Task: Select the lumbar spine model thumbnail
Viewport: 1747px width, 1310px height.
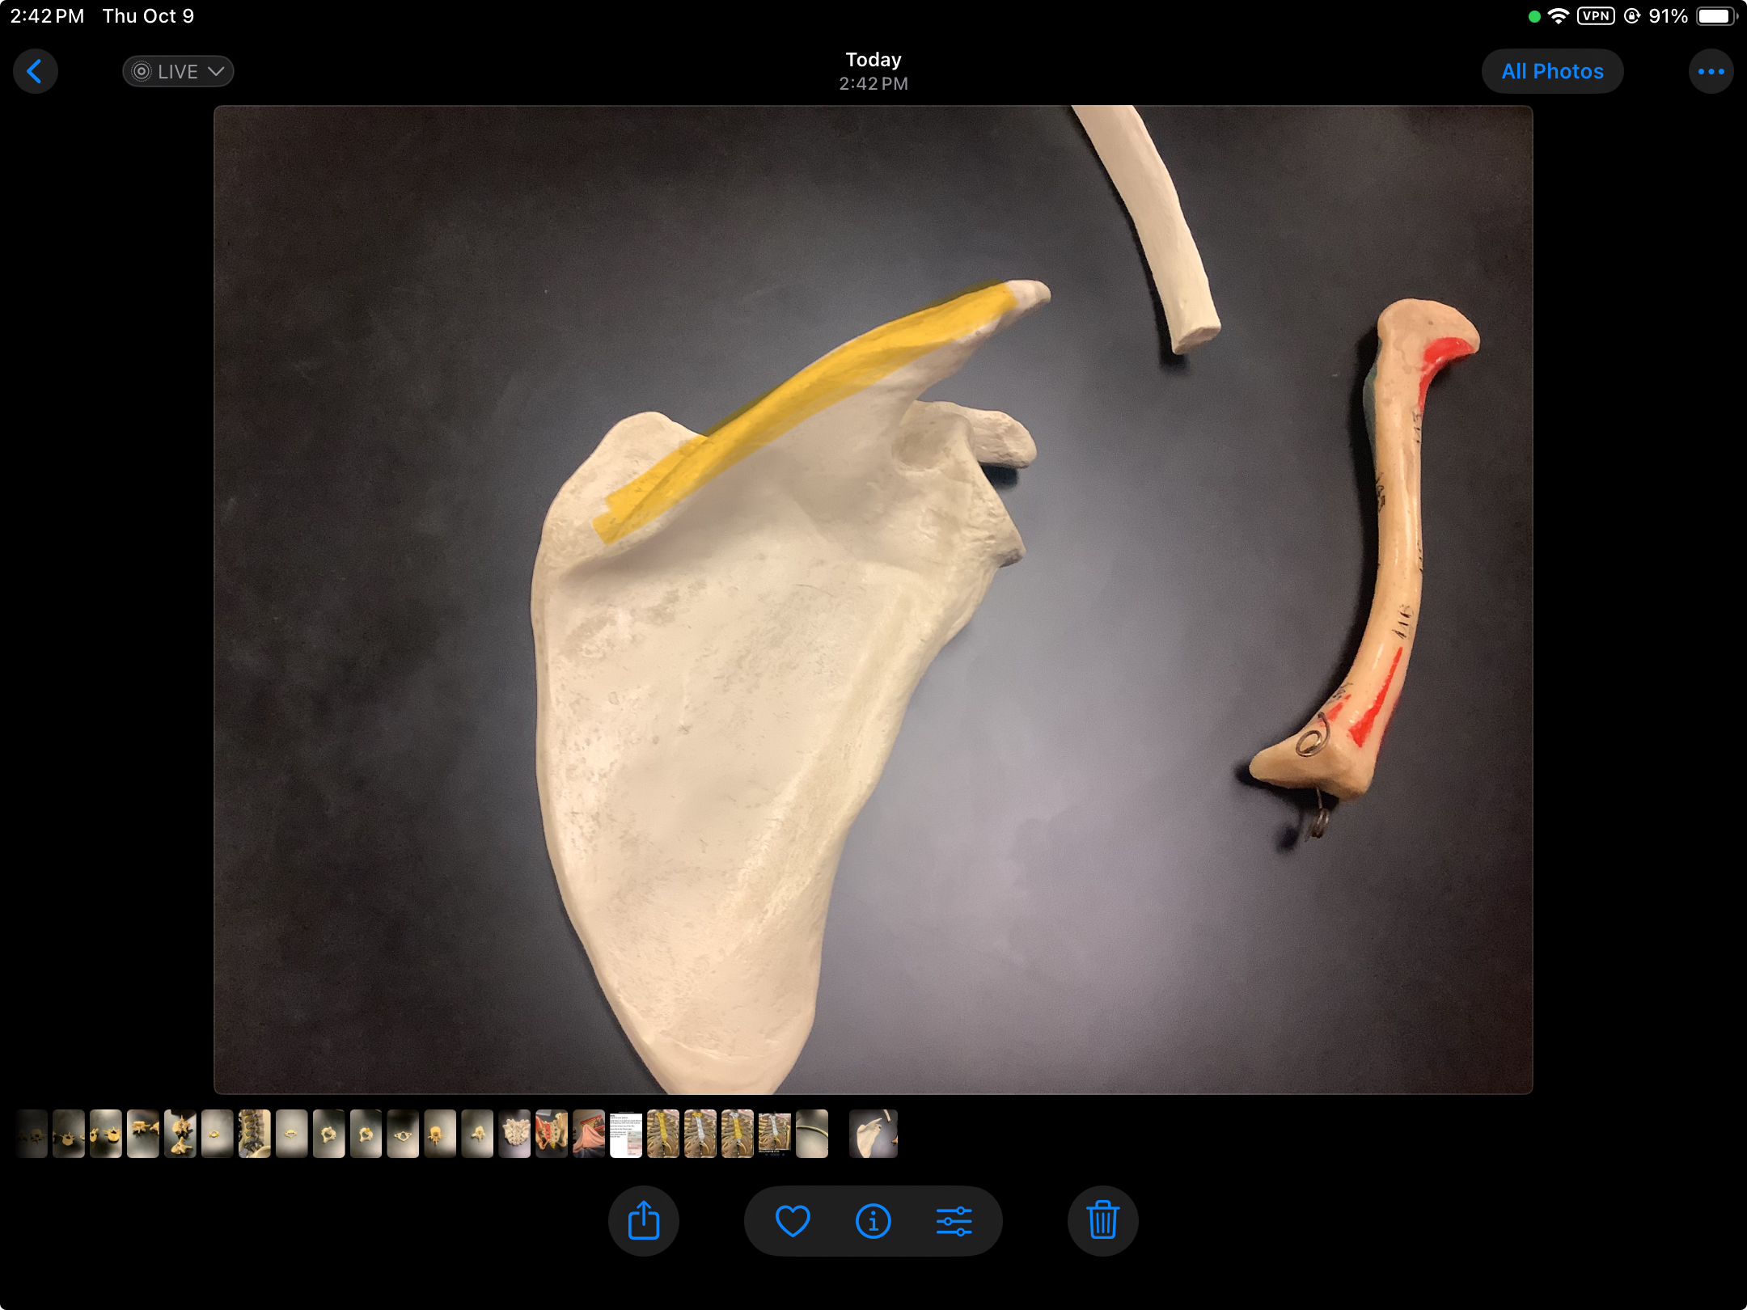Action: [254, 1134]
